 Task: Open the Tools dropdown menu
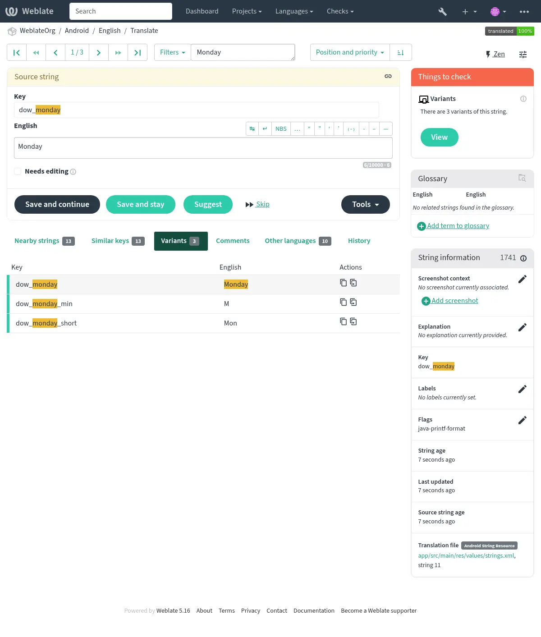(365, 204)
